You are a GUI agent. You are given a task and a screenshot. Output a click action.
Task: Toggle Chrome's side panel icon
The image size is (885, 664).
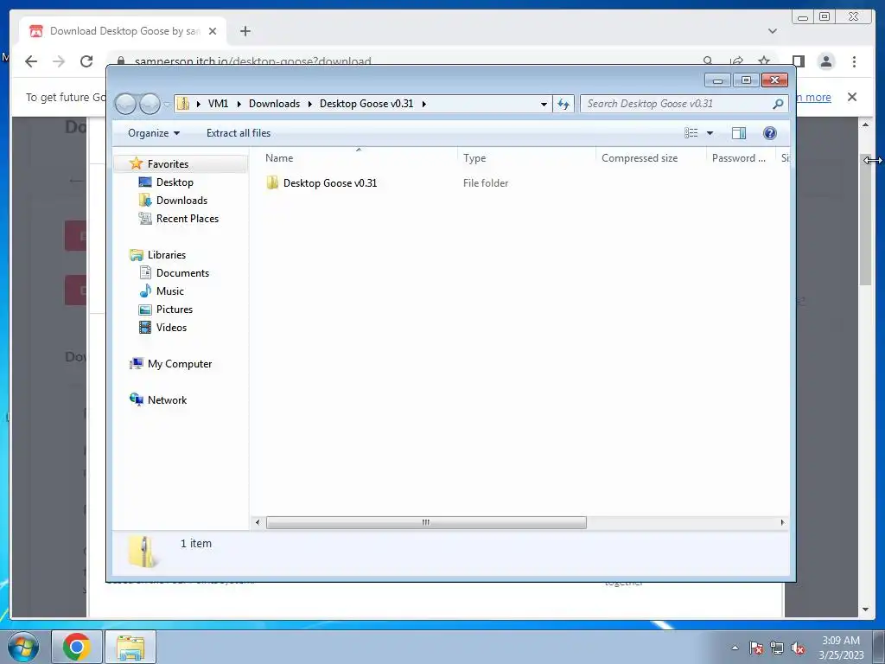coord(798,61)
